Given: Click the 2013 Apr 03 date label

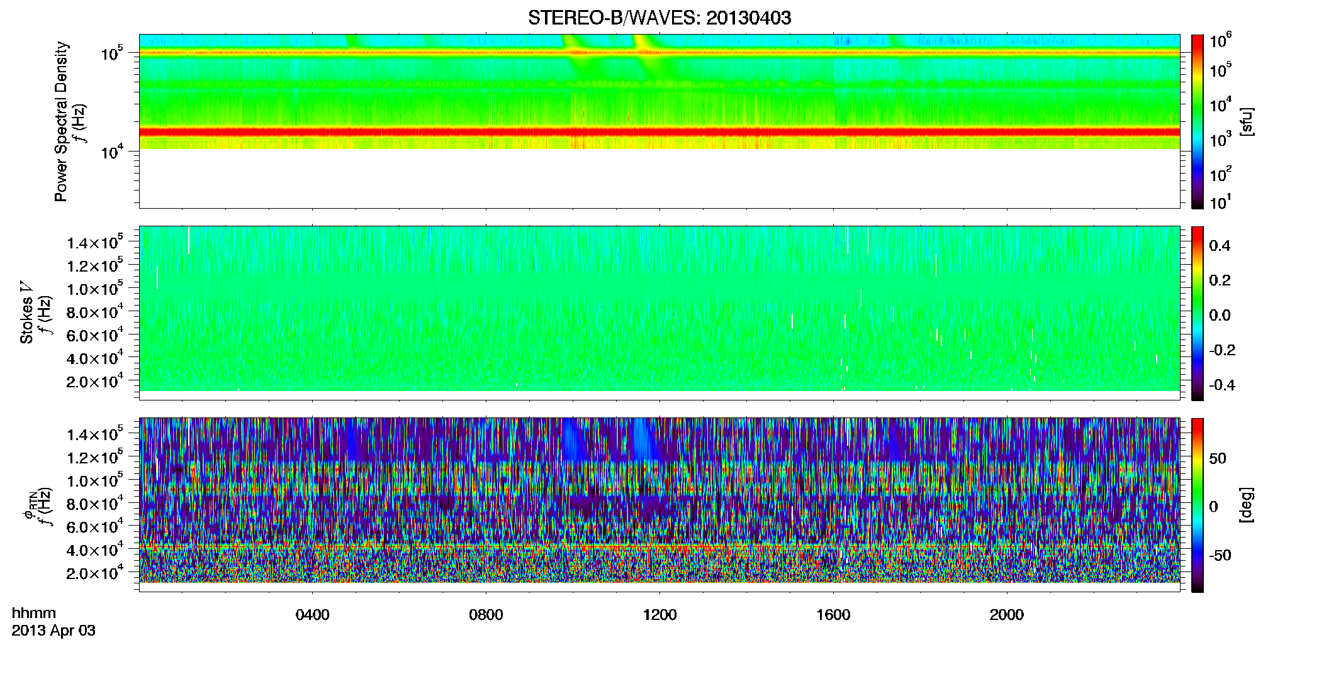Looking at the screenshot, I should pos(53,631).
